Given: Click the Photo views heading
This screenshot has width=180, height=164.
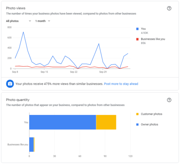Looking at the screenshot, I should pyautogui.click(x=16, y=8).
